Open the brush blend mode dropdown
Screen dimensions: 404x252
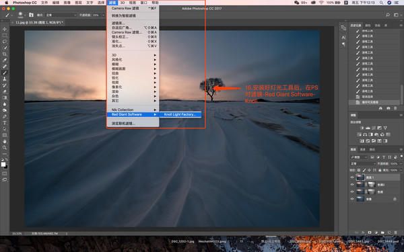coord(61,15)
